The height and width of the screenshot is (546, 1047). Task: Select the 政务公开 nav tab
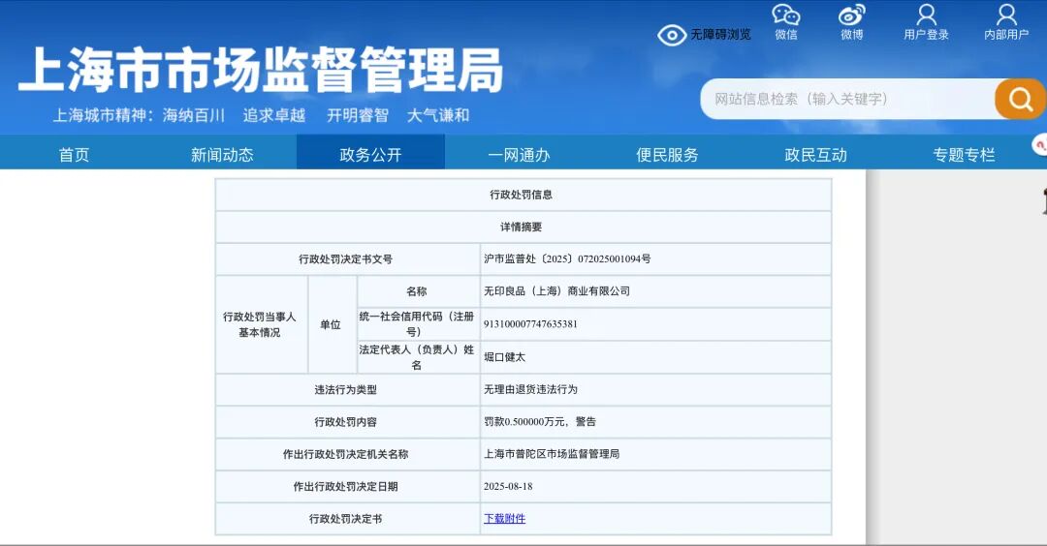click(370, 155)
